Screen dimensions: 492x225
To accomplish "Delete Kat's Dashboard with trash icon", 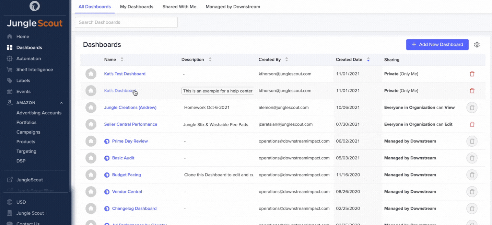I will click(x=472, y=91).
